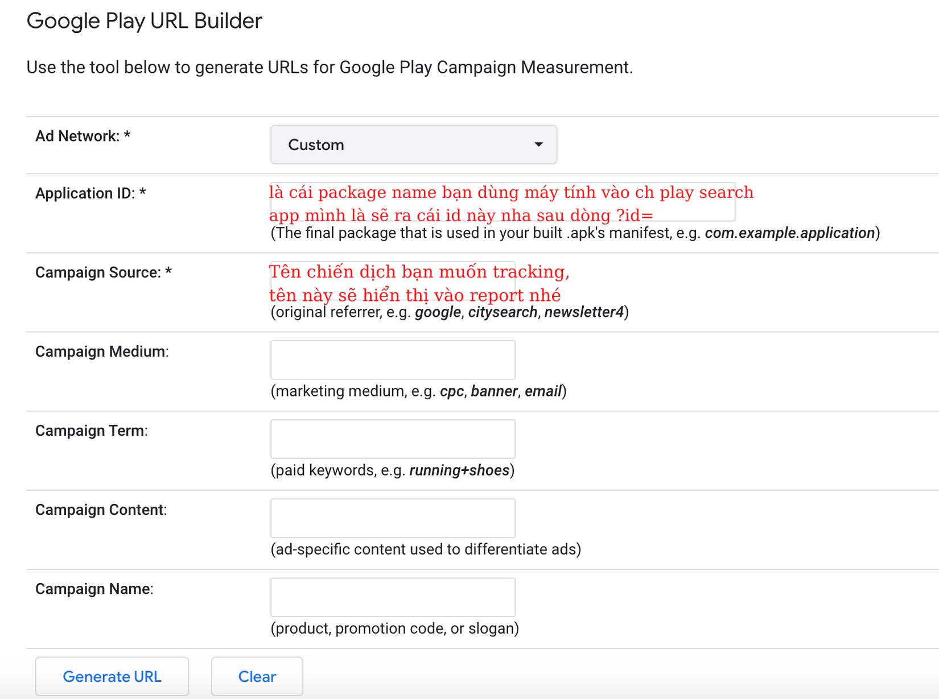Click into the Campaign Source text box

tap(393, 281)
